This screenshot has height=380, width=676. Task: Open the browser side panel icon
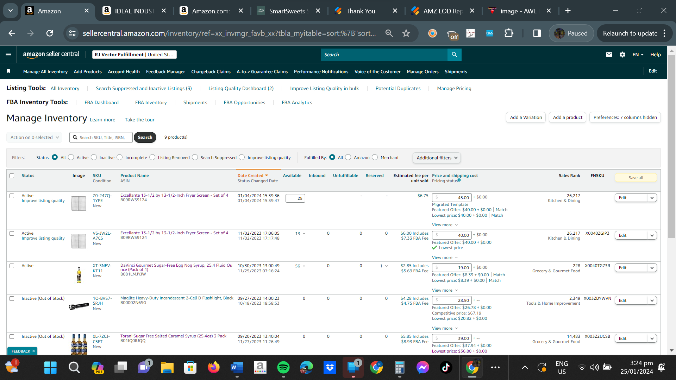[537, 33]
